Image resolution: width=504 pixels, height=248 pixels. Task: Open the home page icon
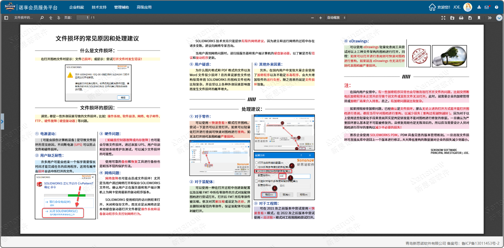coord(432,7)
